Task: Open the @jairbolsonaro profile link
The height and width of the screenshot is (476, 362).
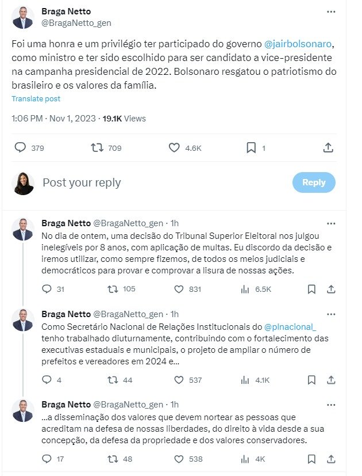Action: coord(298,43)
